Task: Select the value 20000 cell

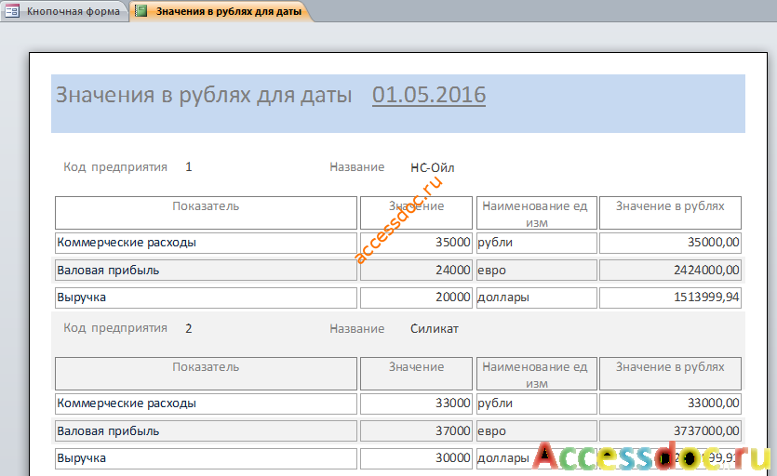Action: click(x=416, y=297)
